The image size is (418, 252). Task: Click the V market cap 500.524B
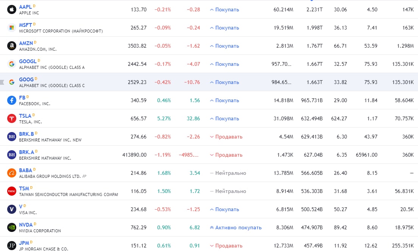(x=312, y=209)
